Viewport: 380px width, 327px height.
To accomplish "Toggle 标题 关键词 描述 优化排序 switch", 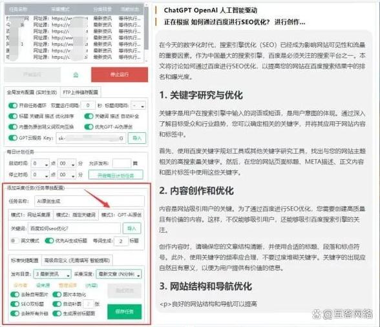I will point(13,116).
